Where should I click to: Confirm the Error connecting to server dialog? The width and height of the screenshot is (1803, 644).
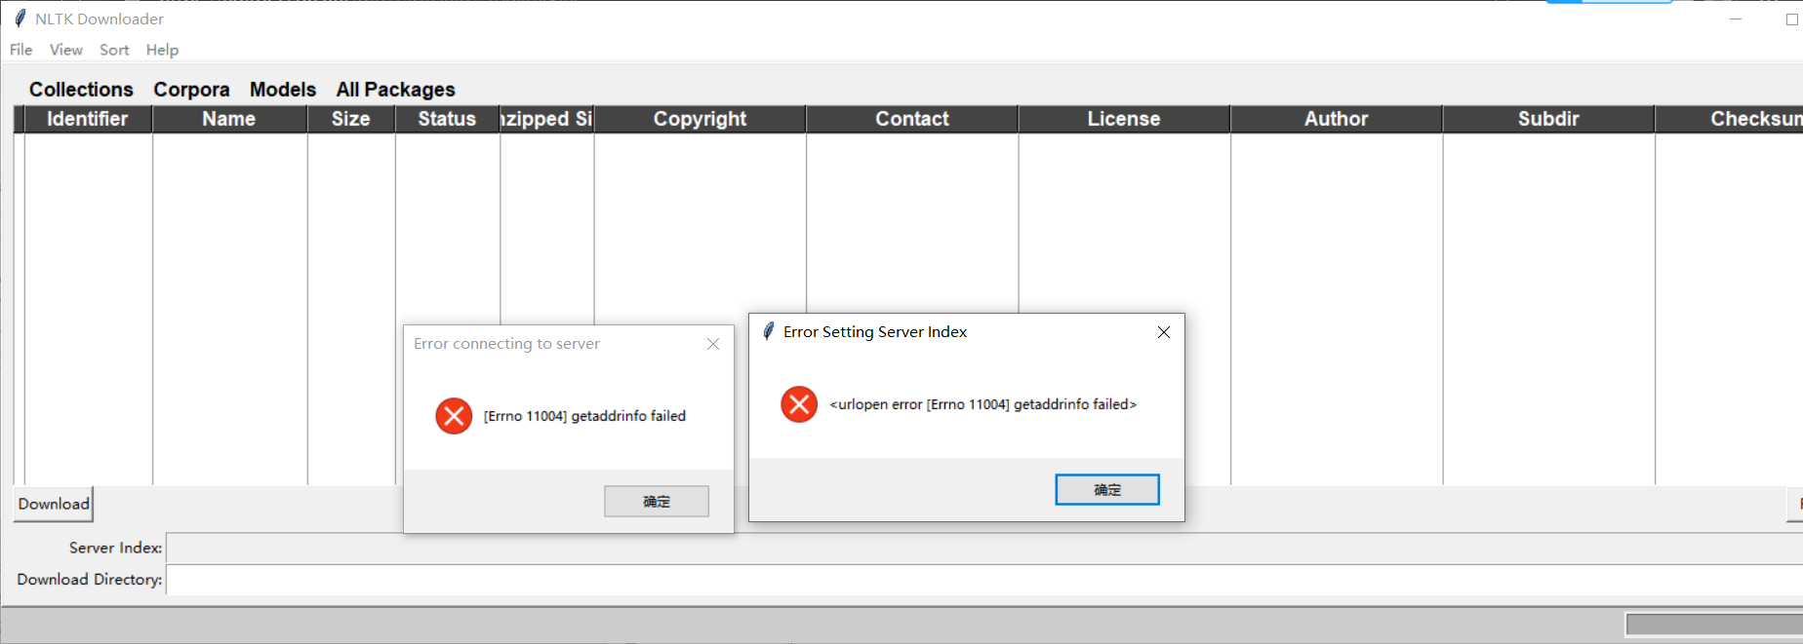point(657,502)
